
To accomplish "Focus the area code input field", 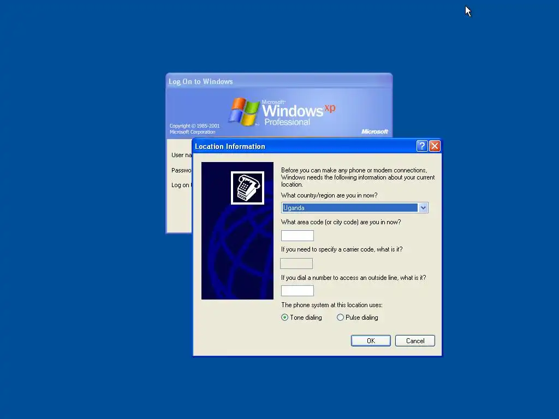I will coord(298,236).
